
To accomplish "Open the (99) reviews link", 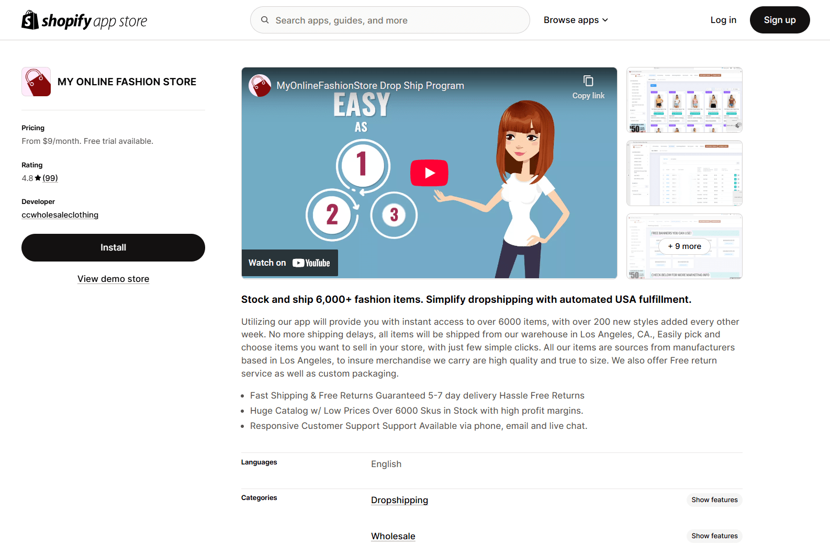I will click(50, 178).
